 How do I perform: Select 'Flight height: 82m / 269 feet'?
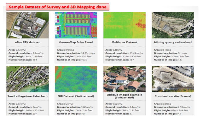point(171,110)
